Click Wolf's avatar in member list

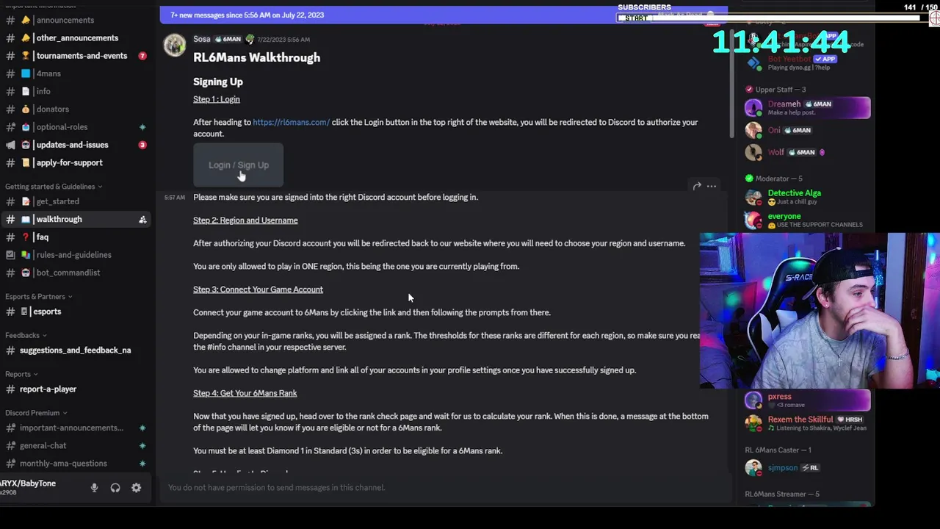click(753, 152)
